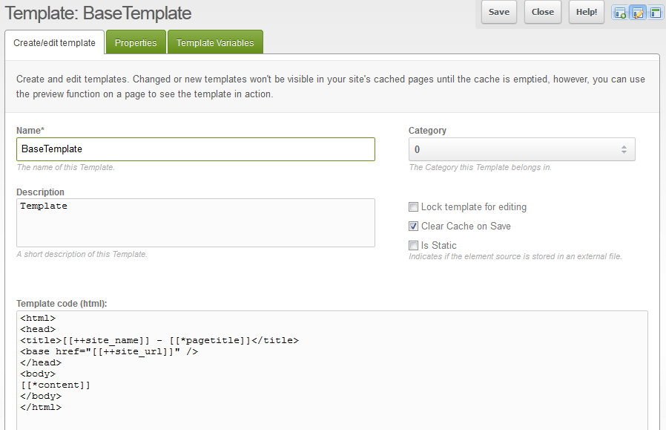The width and height of the screenshot is (666, 430).
Task: Switch to the Properties tab
Action: tap(136, 43)
